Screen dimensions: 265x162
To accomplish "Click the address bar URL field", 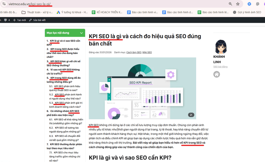I will [x=116, y=4].
